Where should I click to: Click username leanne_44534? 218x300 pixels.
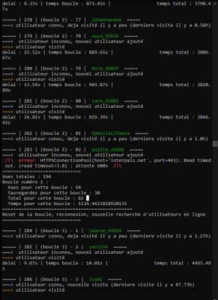[x=105, y=231]
